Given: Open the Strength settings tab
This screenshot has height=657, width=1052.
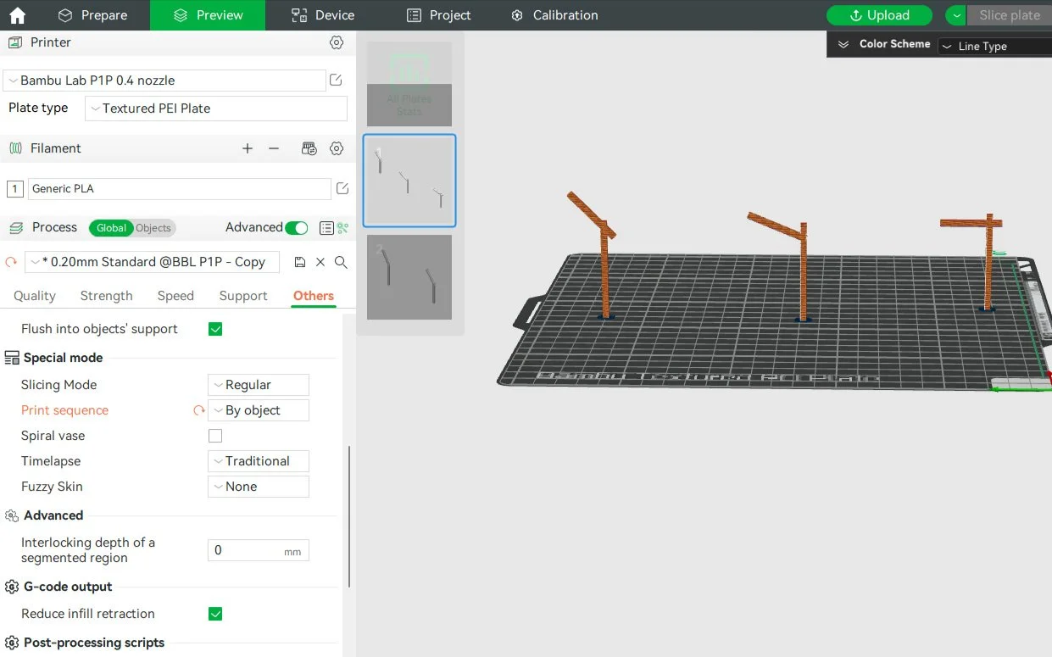Looking at the screenshot, I should pos(107,296).
